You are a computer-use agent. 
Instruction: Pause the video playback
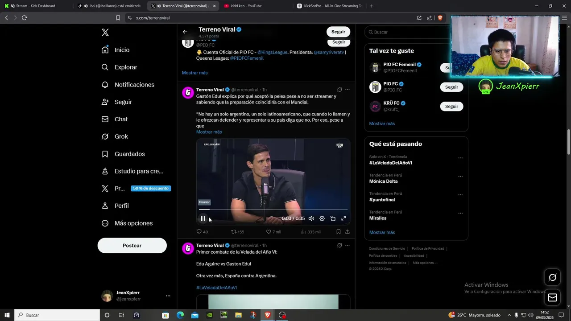203,218
